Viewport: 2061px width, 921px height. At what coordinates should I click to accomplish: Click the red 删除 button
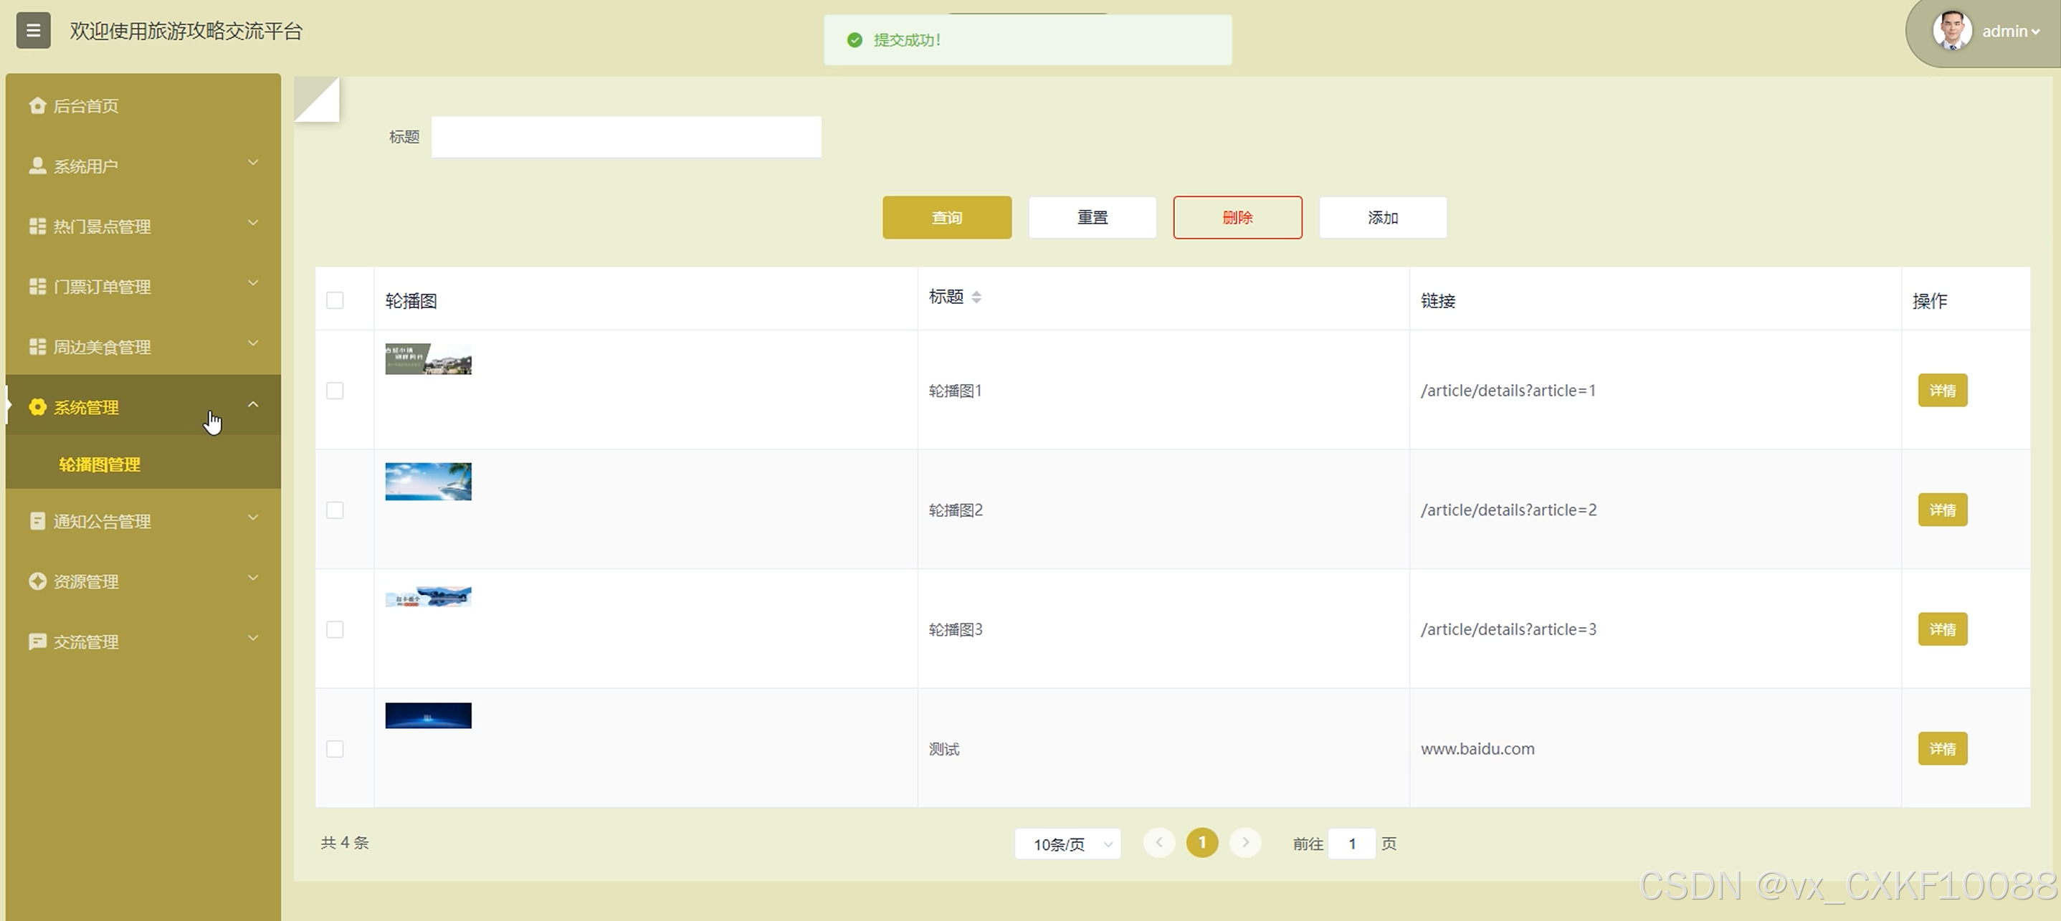[x=1237, y=218]
